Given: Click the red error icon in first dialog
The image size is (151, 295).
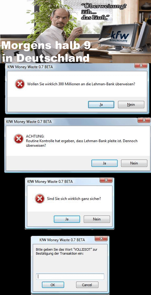Looking at the screenshot, I should coord(20,84).
